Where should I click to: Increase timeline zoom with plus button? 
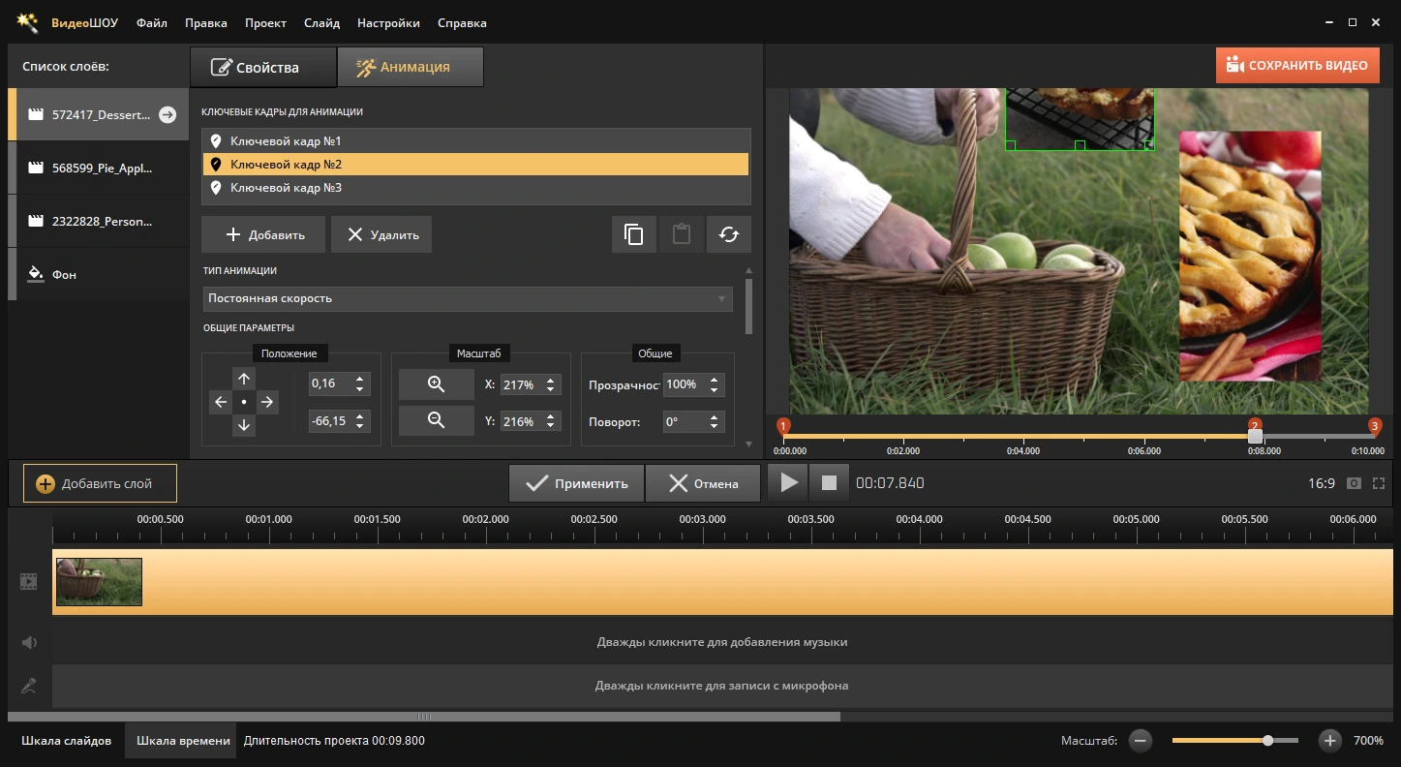pyautogui.click(x=1330, y=741)
